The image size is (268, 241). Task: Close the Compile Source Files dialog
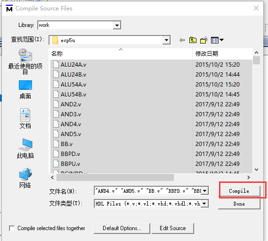pyautogui.click(x=256, y=8)
